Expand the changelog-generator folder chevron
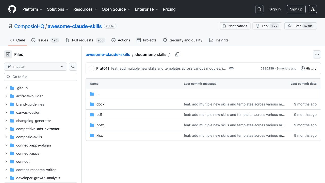Screen dimensions: 325x183 (x=6, y=121)
